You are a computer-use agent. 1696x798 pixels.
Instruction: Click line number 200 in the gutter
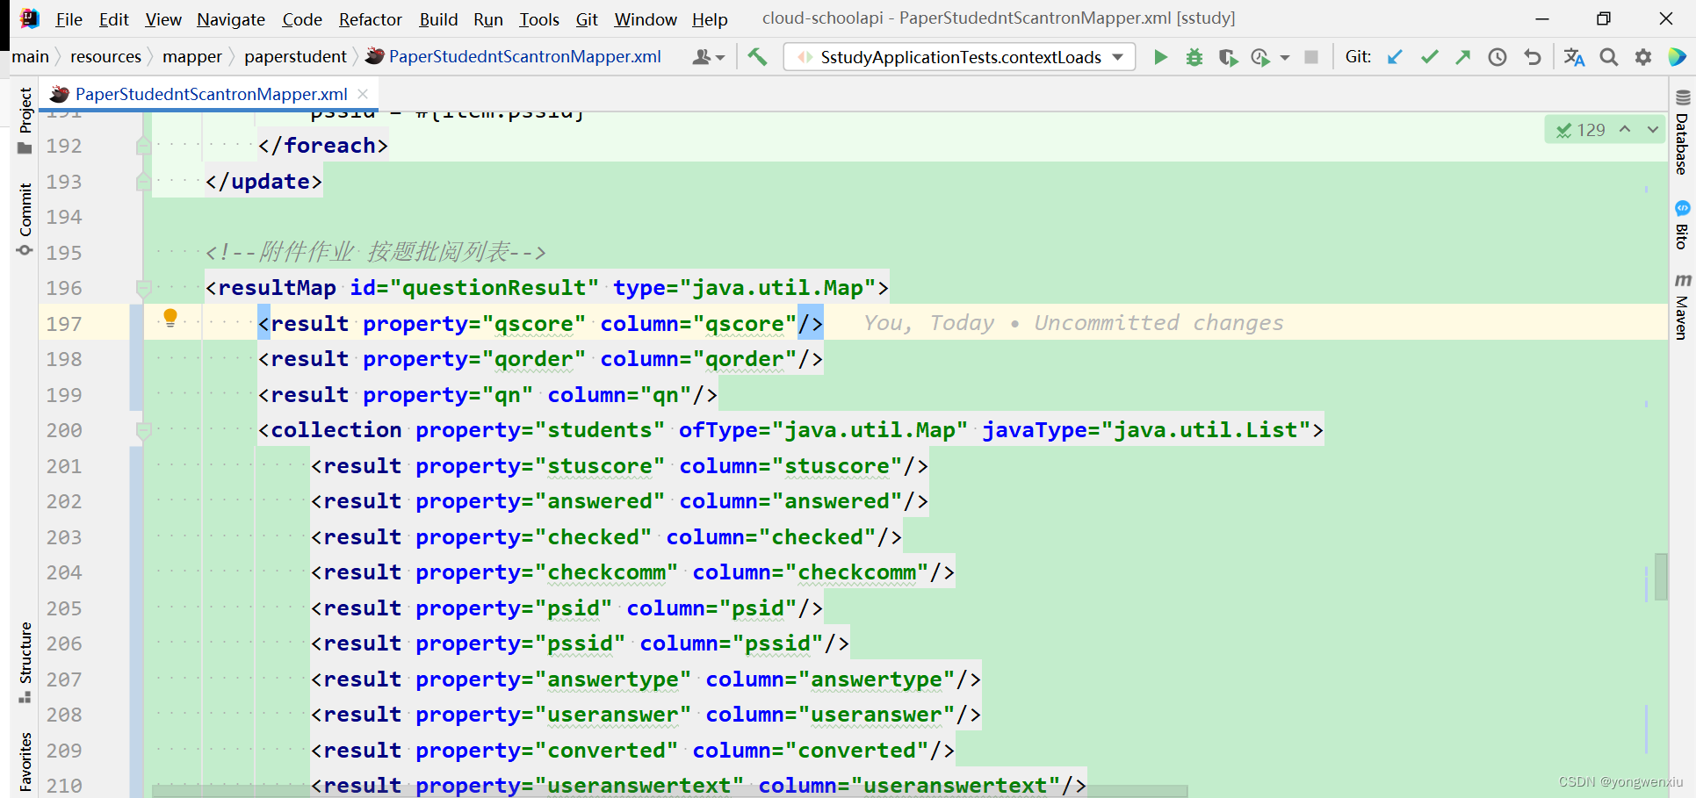point(64,430)
